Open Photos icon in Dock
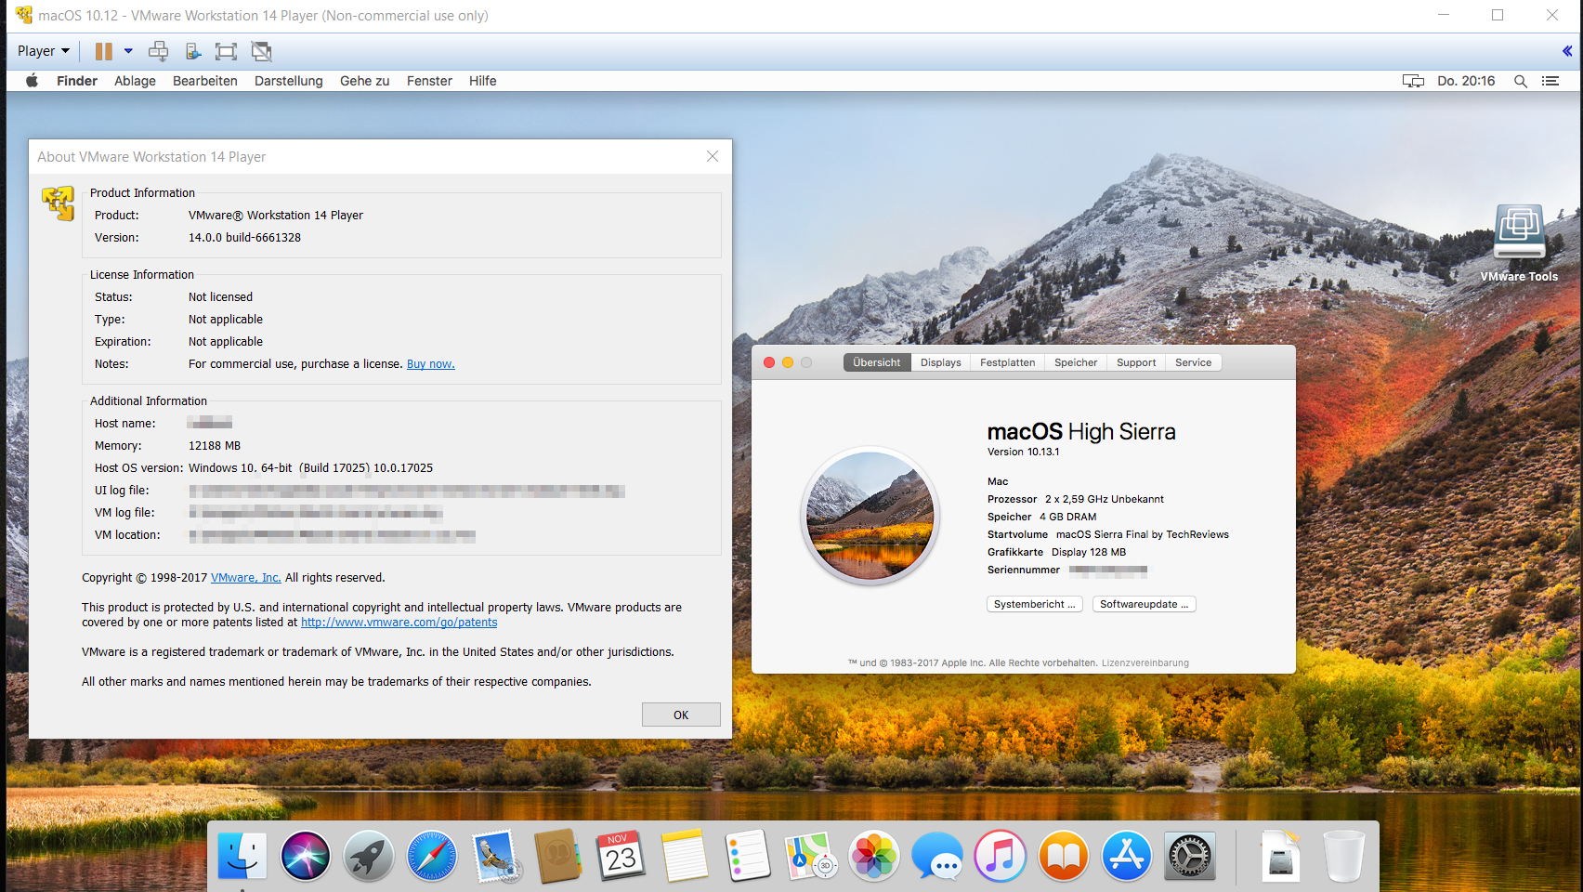 coord(874,856)
